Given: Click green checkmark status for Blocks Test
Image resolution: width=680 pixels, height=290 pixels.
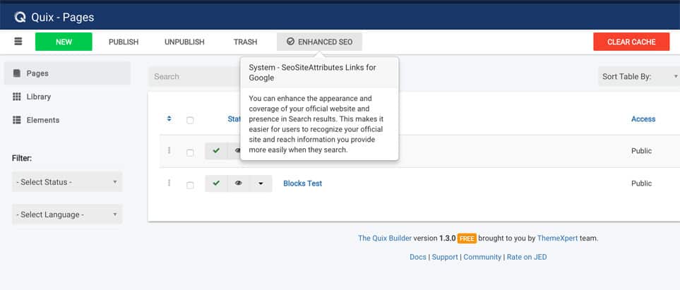Looking at the screenshot, I should tap(216, 183).
